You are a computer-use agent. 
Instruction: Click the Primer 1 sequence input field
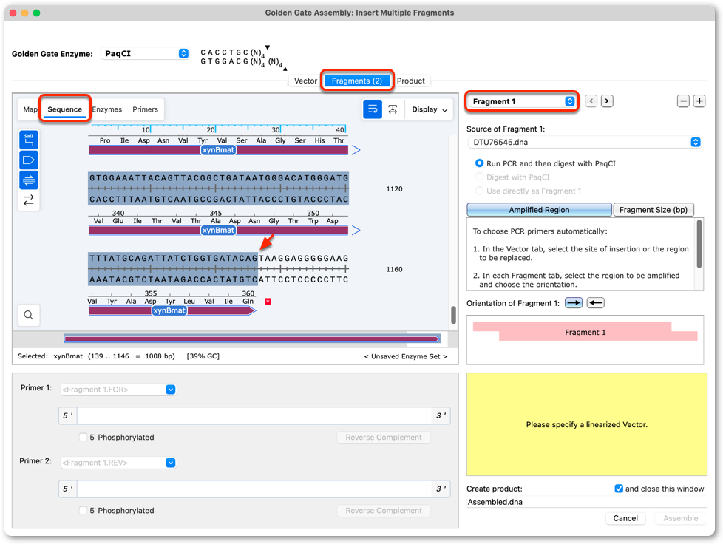pos(254,415)
